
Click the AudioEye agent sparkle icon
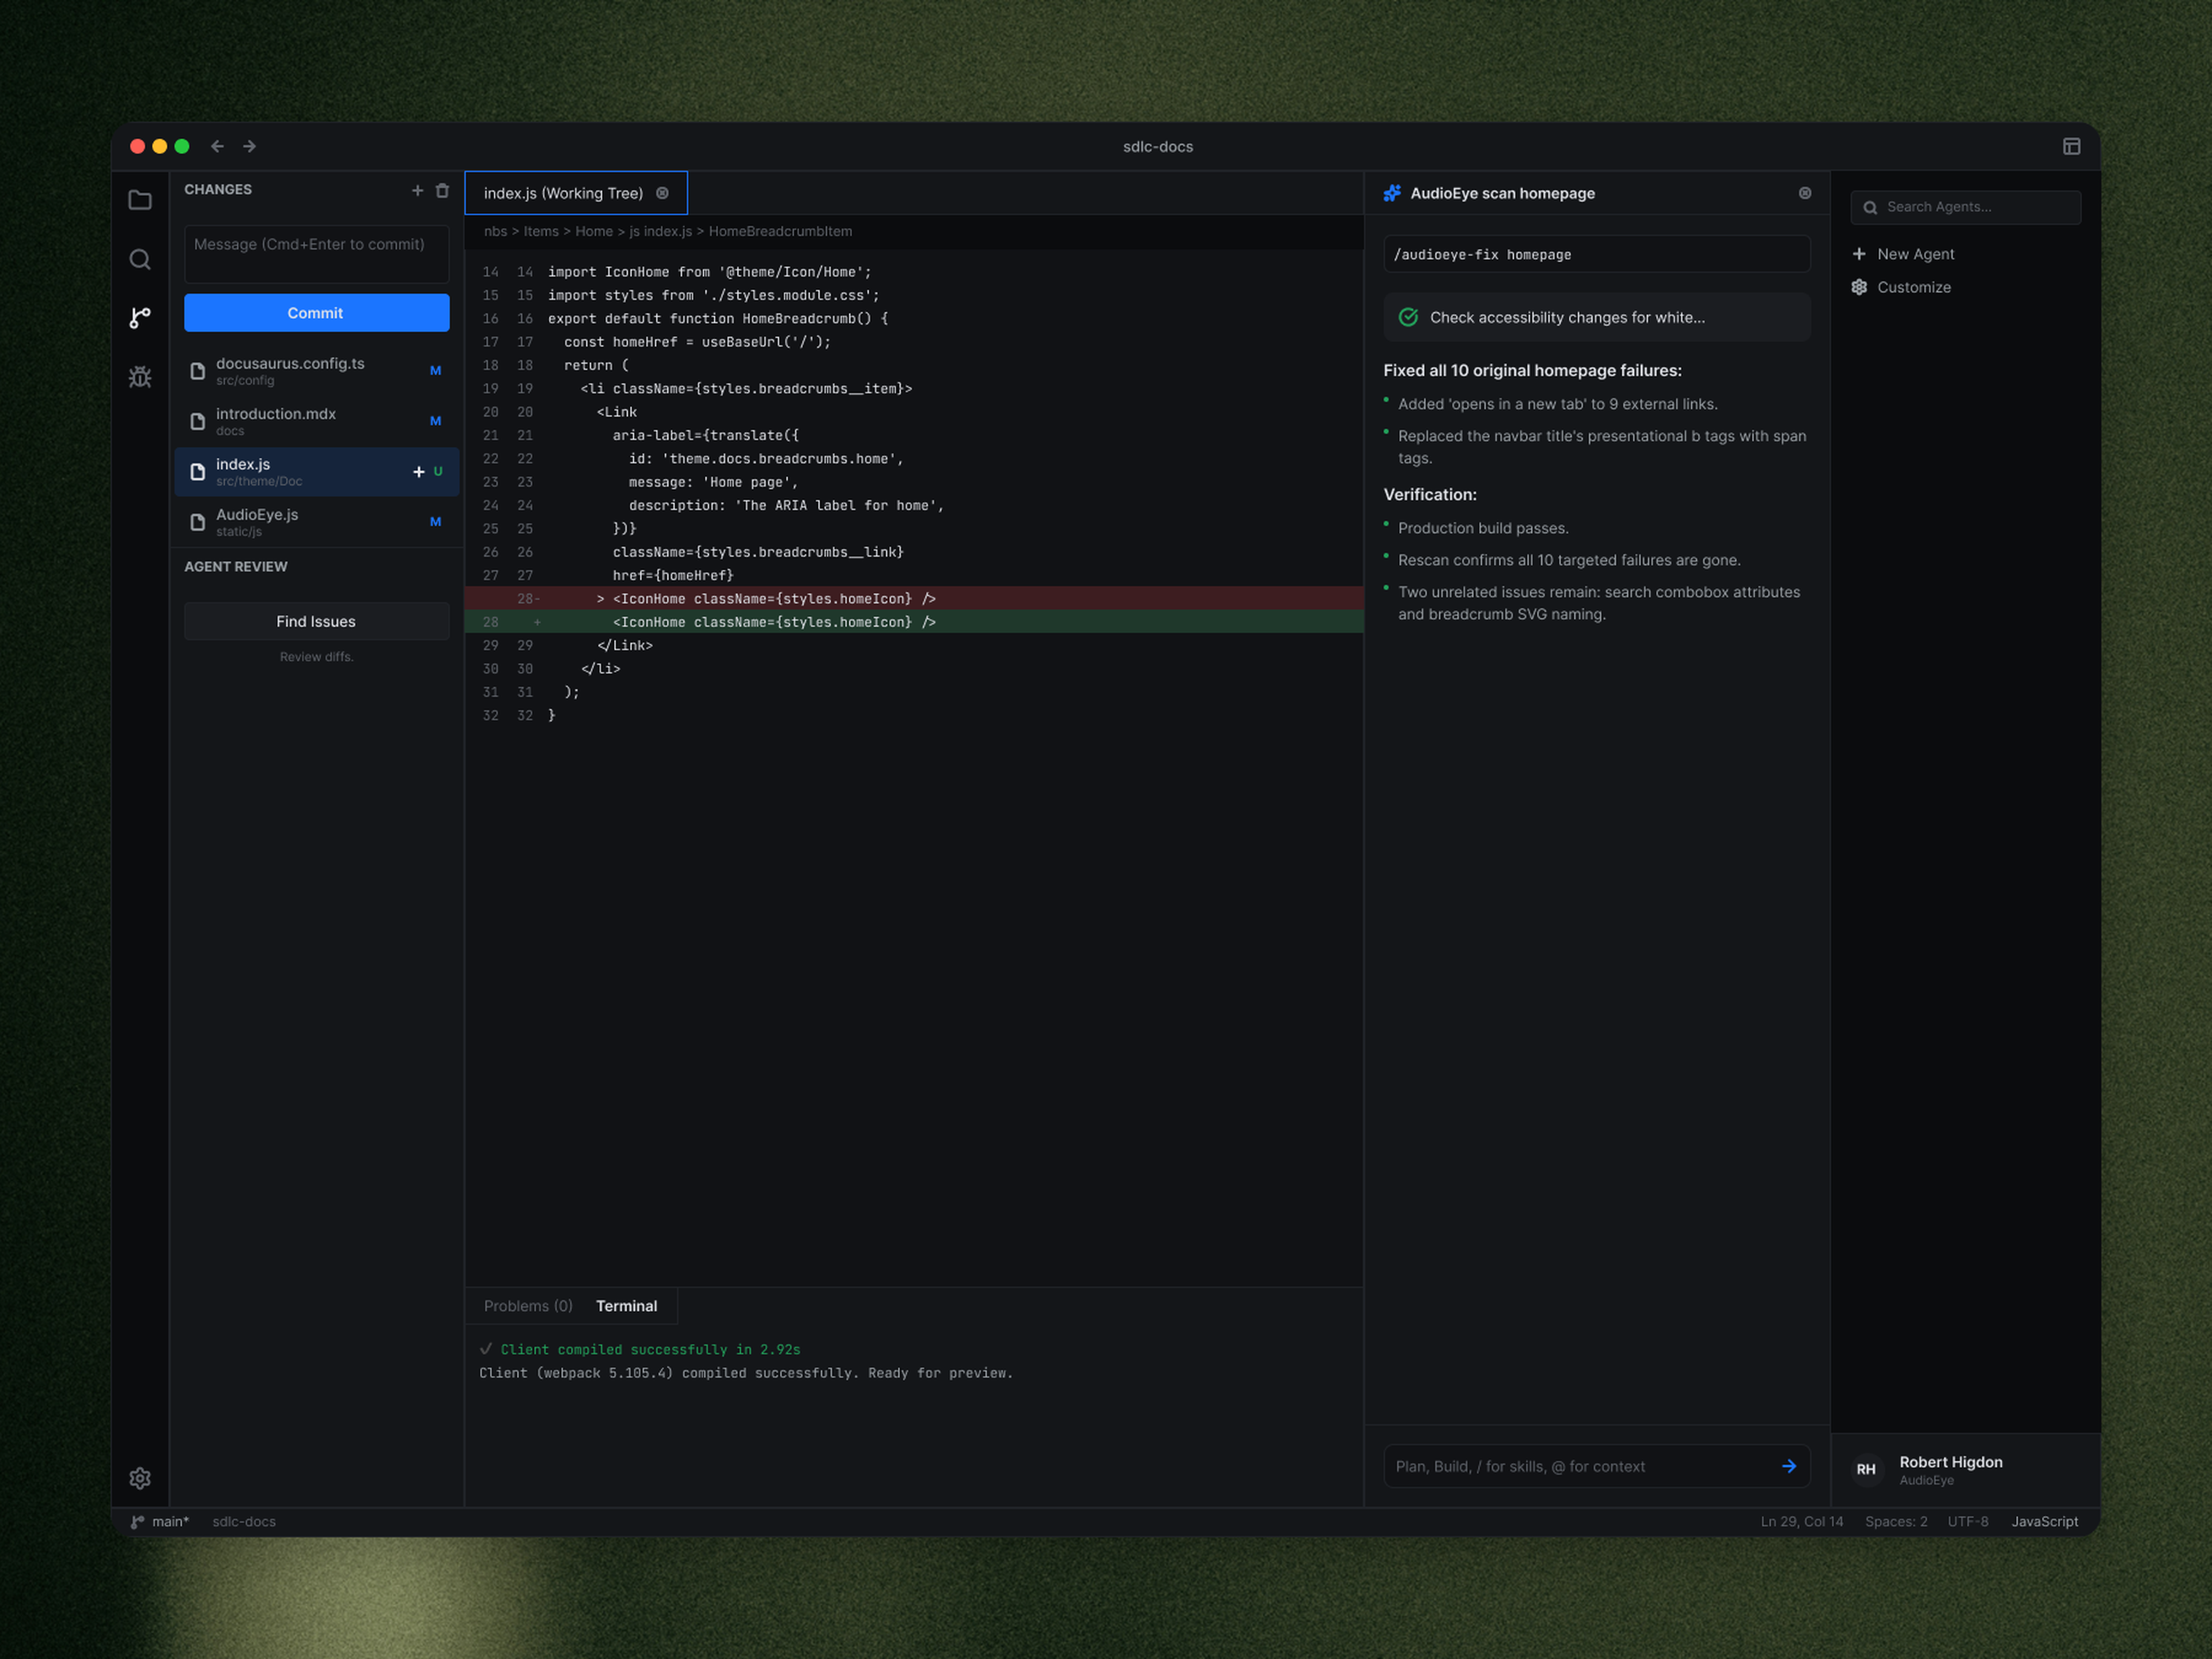point(1392,193)
